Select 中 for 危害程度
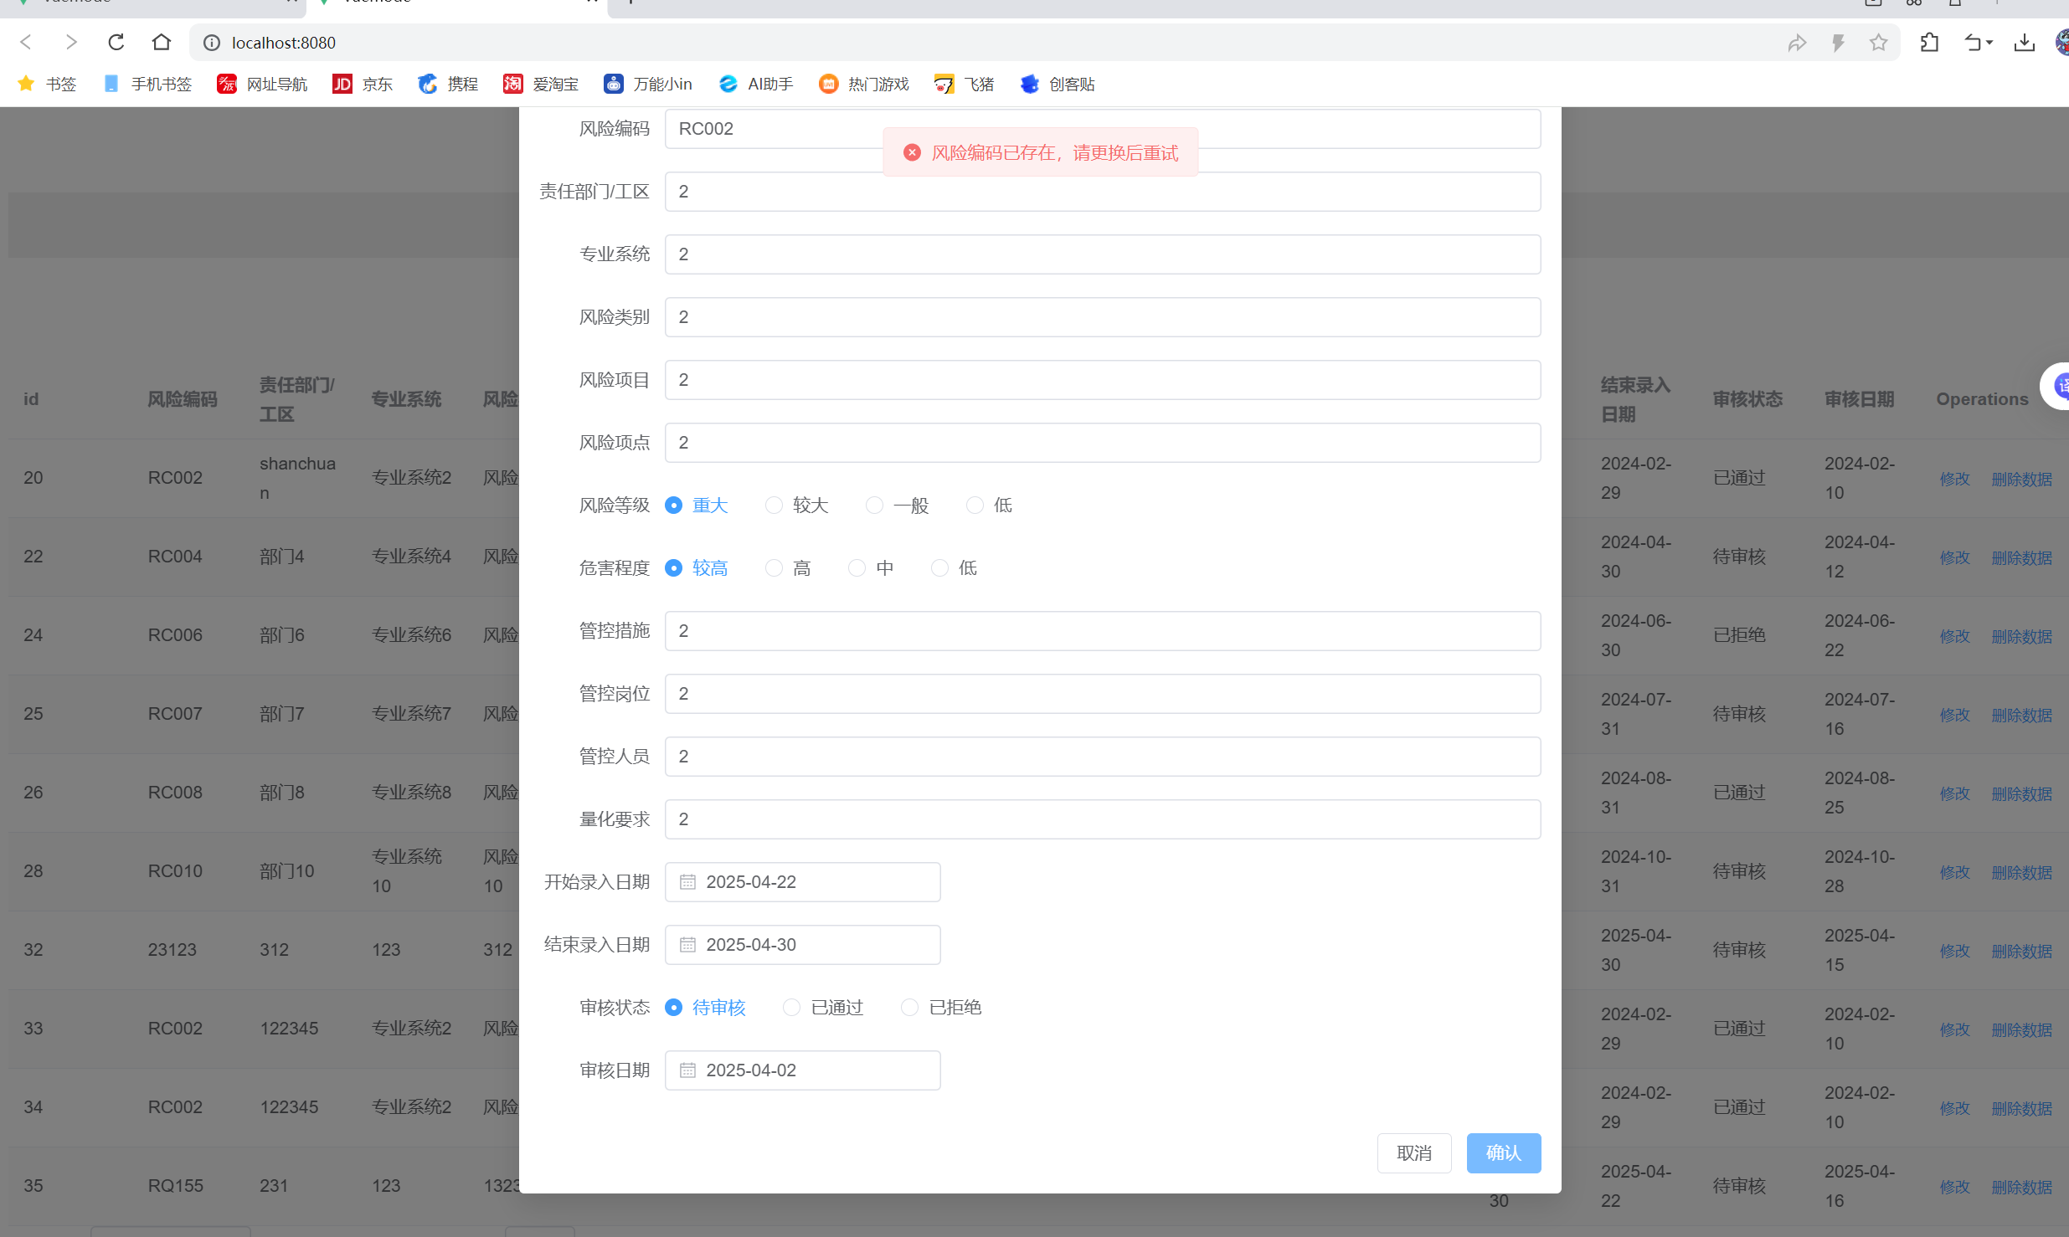This screenshot has width=2069, height=1237. click(x=857, y=568)
